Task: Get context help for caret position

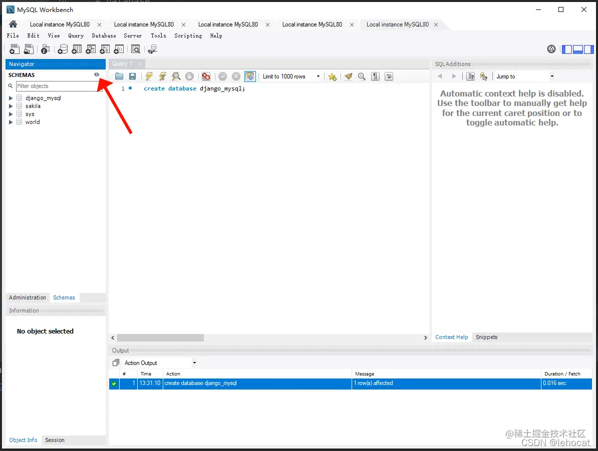Action: 471,76
